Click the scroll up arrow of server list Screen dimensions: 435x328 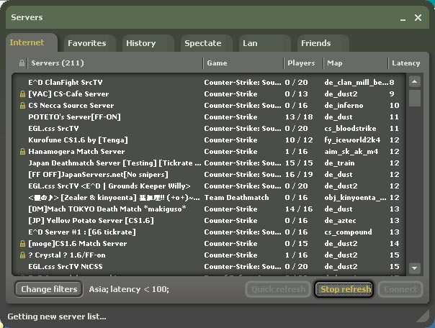coord(414,82)
